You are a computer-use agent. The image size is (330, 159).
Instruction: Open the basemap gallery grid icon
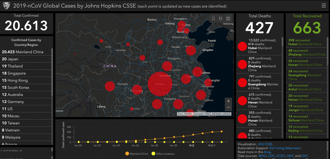(228, 19)
